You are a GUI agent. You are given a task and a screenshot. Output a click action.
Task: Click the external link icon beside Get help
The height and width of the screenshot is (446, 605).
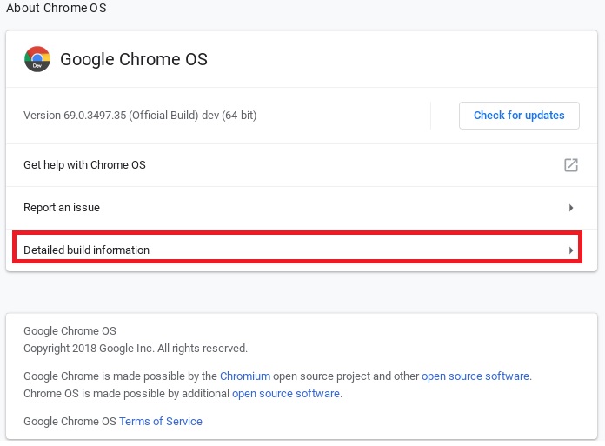click(570, 165)
